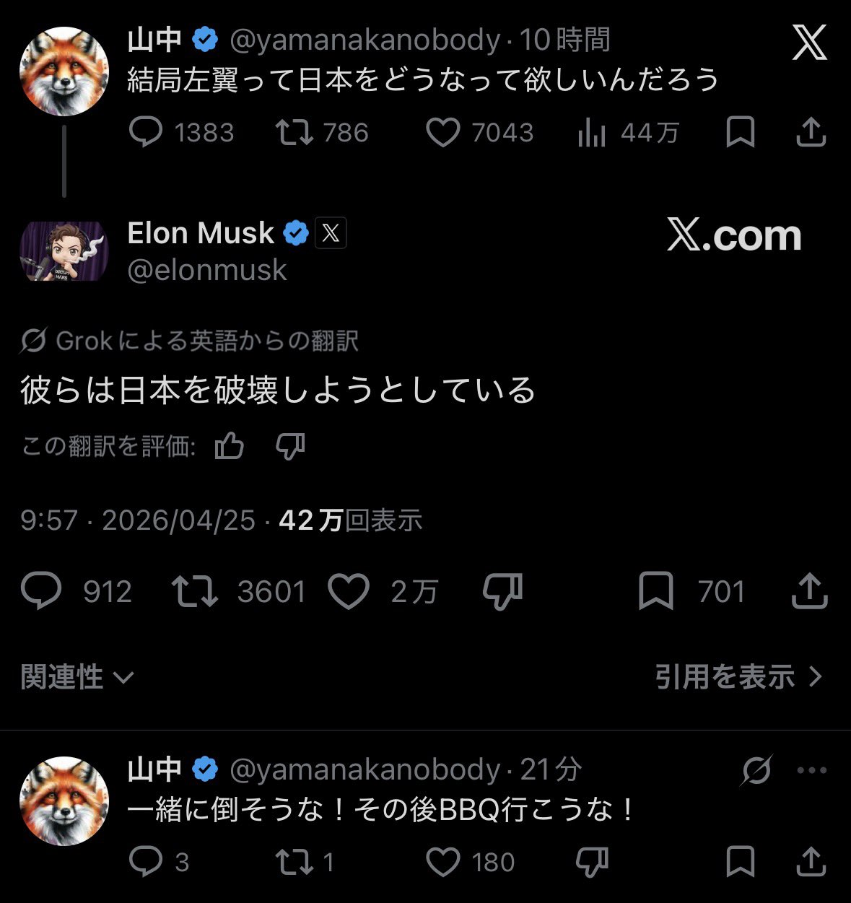Viewport: 851px width, 903px height.
Task: Rate the Grok translation thumbs down
Action: point(290,447)
